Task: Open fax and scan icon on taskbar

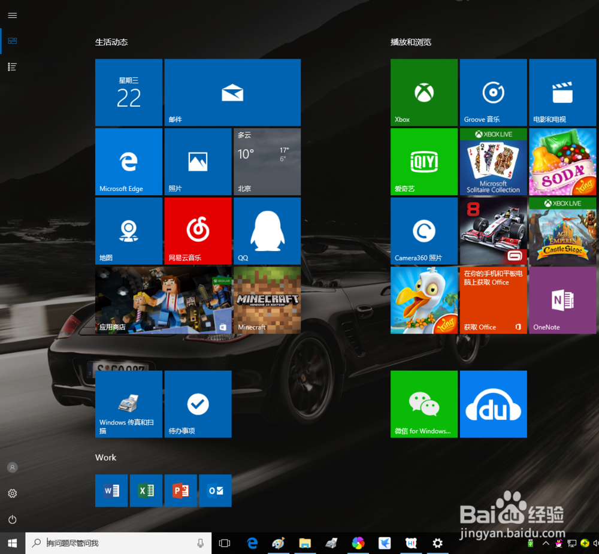Action: click(x=331, y=543)
